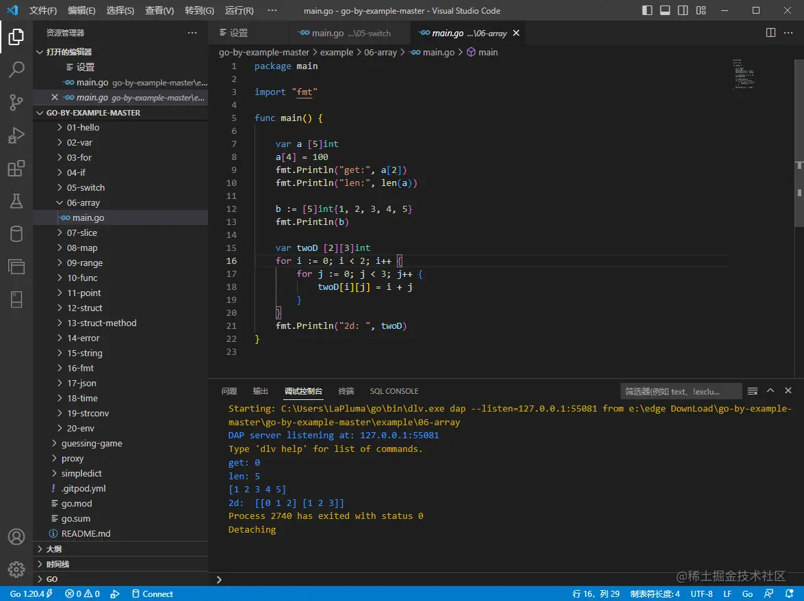Toggle the bottom panel layout button
This screenshot has width=804, height=601.
tap(665, 10)
